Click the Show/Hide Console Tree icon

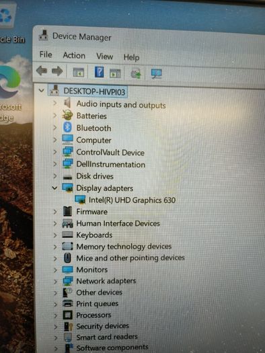(79, 72)
